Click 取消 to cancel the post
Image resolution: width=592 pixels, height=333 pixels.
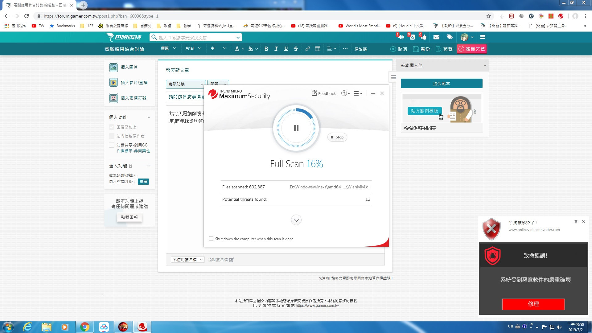point(398,49)
